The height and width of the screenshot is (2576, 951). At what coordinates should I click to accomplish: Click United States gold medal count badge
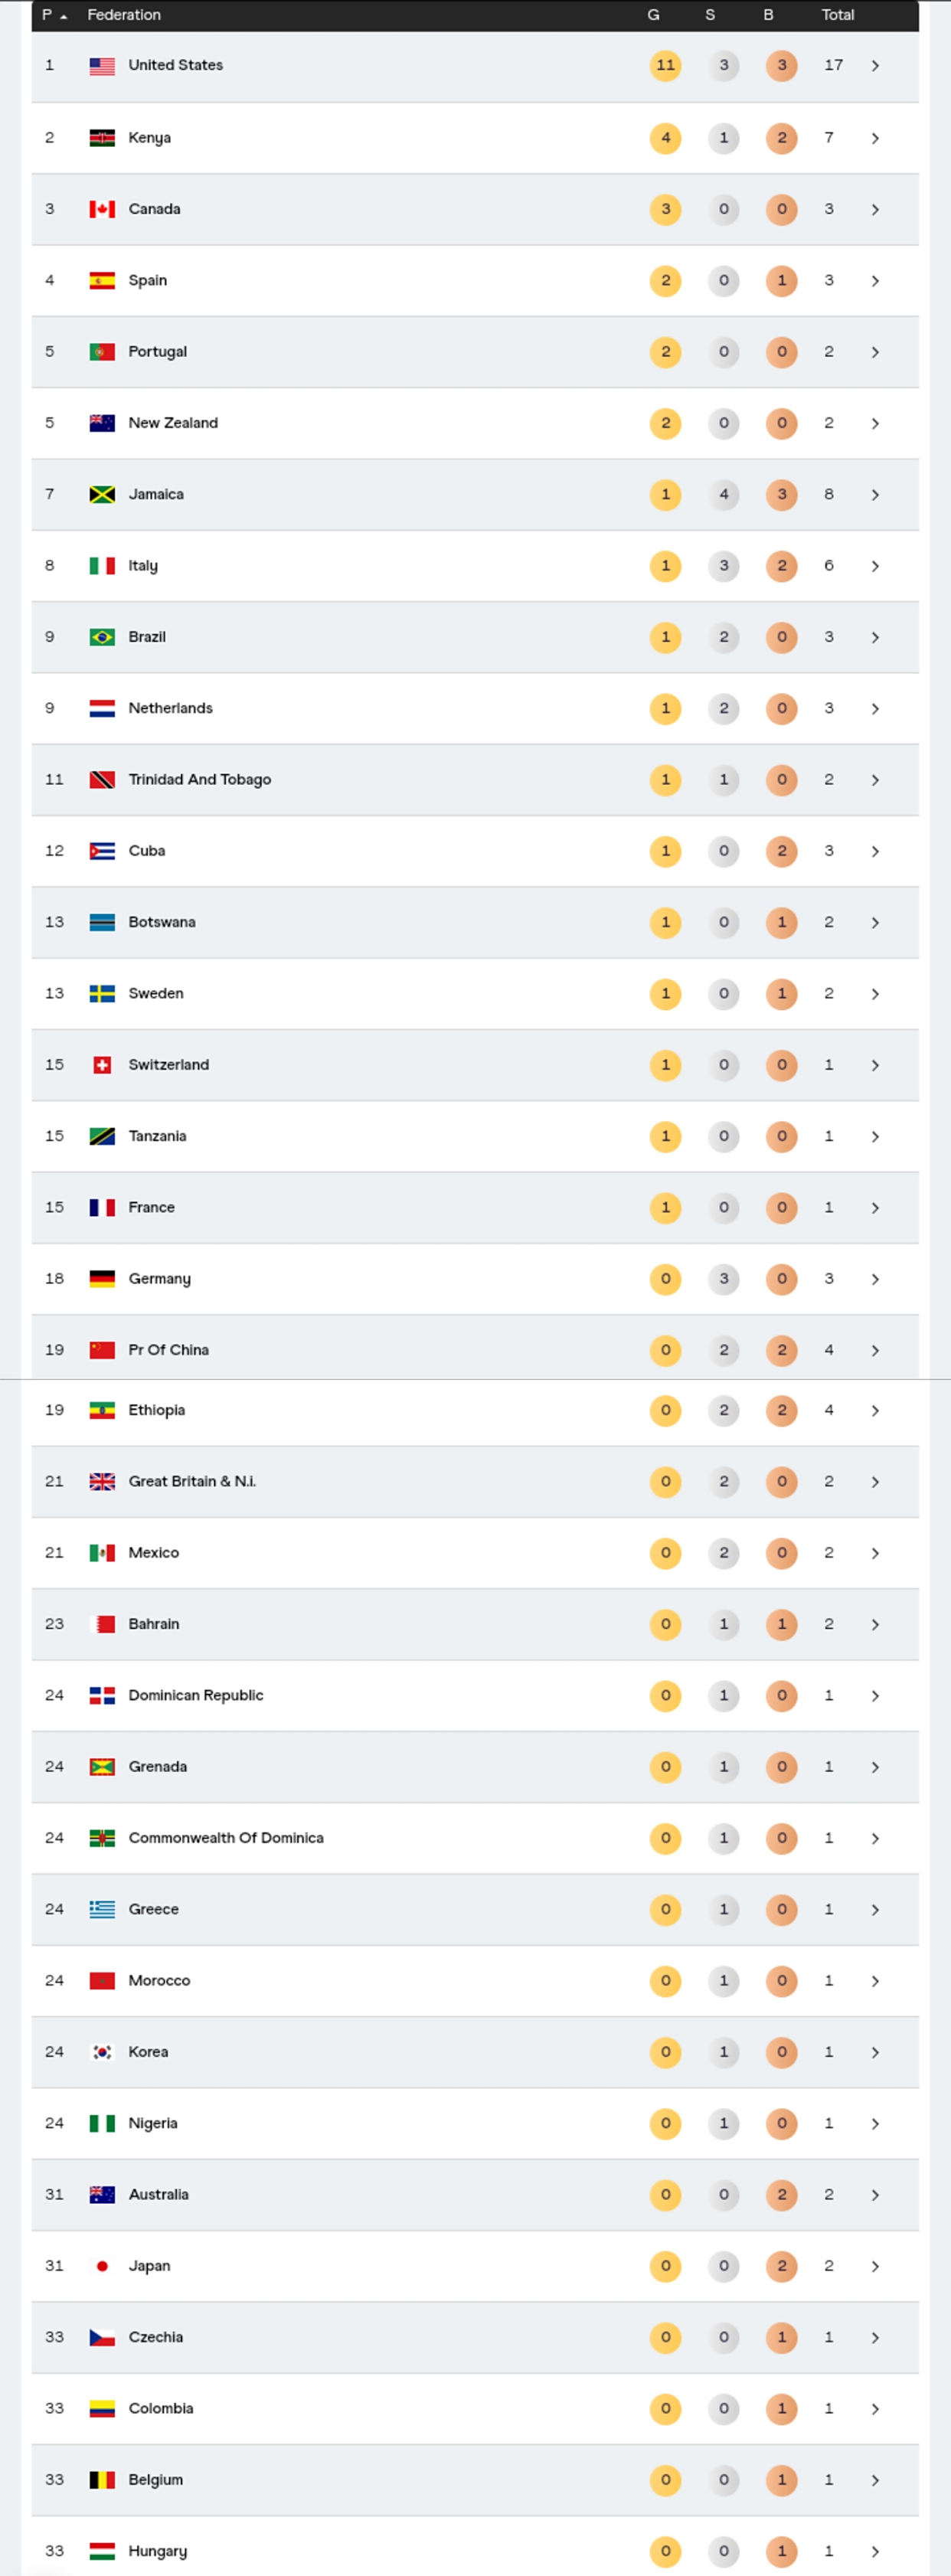pyautogui.click(x=665, y=66)
